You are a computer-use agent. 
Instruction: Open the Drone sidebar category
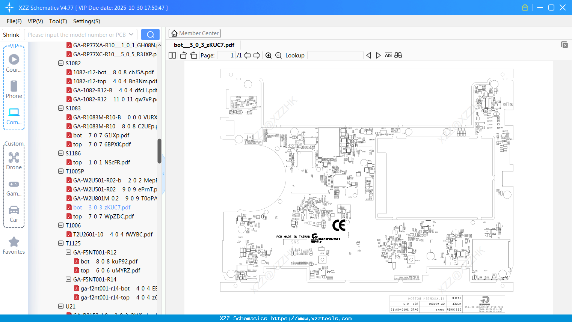[14, 161]
